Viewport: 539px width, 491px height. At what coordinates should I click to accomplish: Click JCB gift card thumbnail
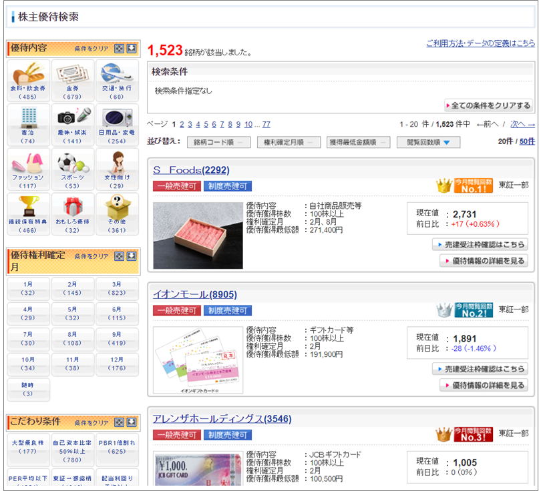coord(198,468)
